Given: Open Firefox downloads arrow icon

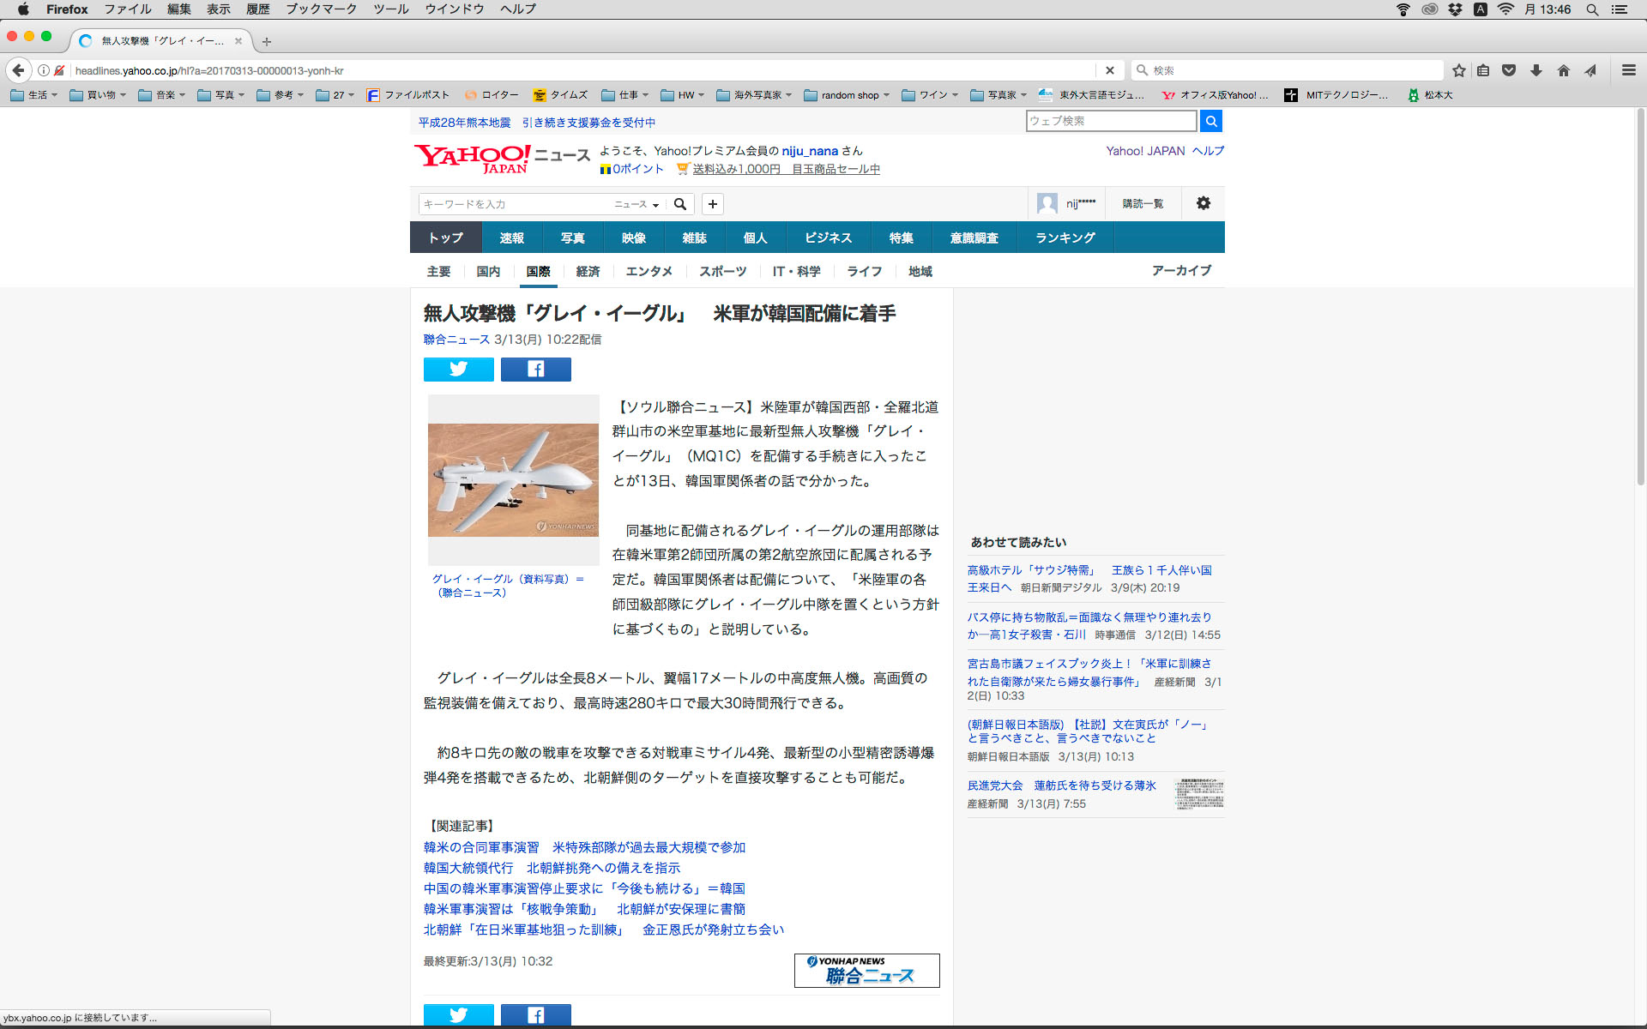Looking at the screenshot, I should coord(1536,70).
